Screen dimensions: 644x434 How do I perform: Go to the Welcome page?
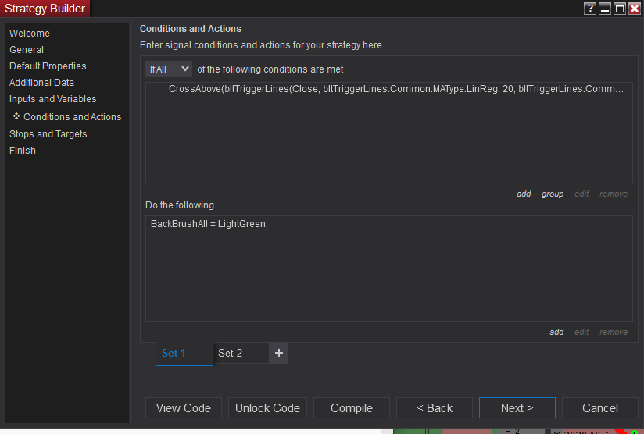point(30,34)
